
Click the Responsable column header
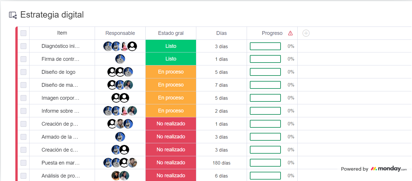[120, 33]
